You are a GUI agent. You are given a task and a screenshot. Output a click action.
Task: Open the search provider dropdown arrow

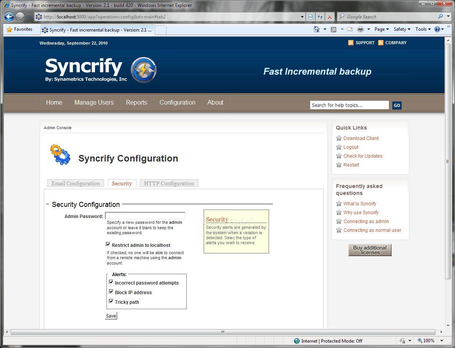coord(449,17)
